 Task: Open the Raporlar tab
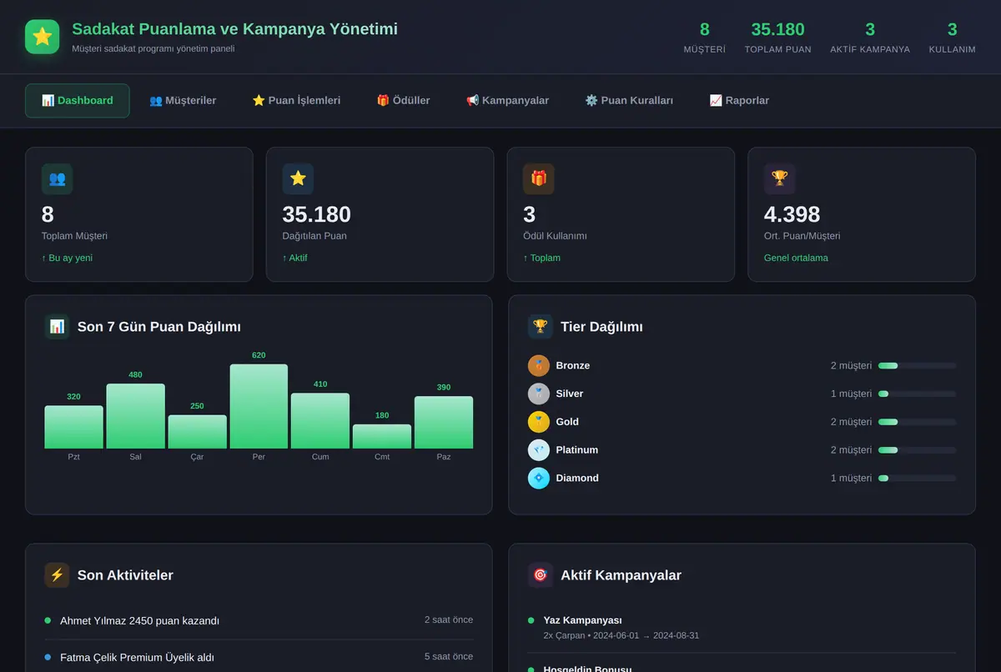739,101
